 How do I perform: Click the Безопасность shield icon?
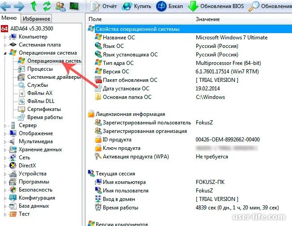pyautogui.click(x=13, y=190)
